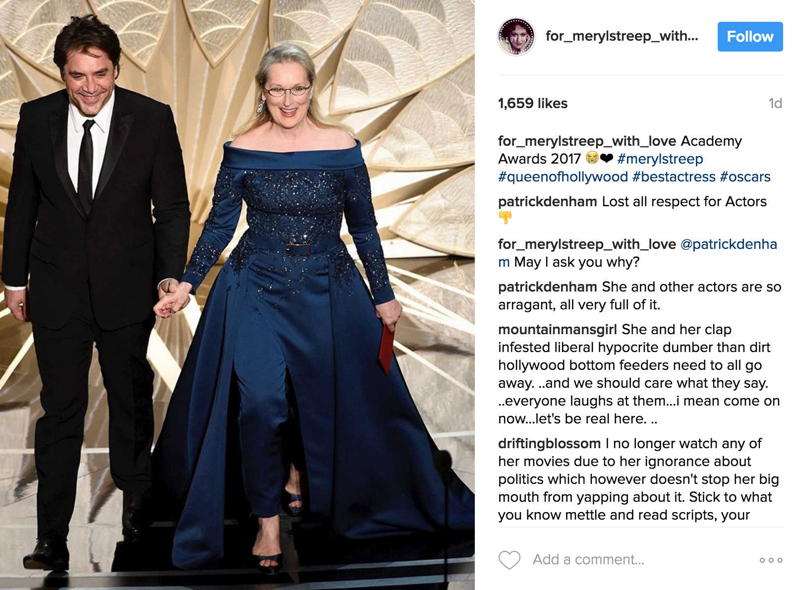Open the poster's profile avatar
Viewport: 794px width, 590px height.
(516, 37)
